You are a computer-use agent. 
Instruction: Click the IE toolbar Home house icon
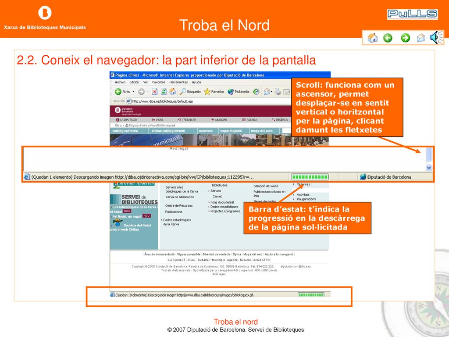173,91
